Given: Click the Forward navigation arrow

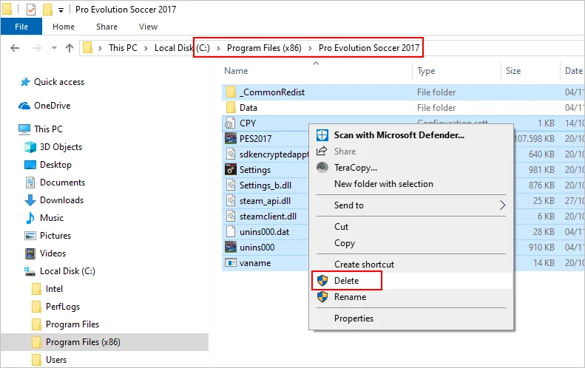Looking at the screenshot, I should [36, 48].
